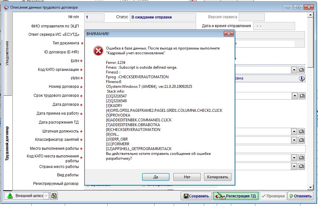This screenshot has width=318, height=206.
Task: Open the reference book for Срок трудового договора
Action: coord(302,95)
